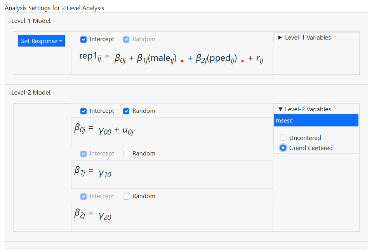Enable Random effect for β2j equation

[x=126, y=196]
